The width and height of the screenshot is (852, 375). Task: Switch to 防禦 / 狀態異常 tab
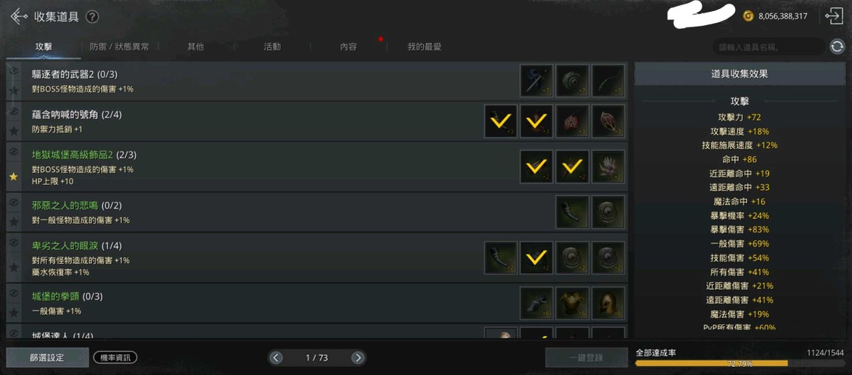click(119, 47)
